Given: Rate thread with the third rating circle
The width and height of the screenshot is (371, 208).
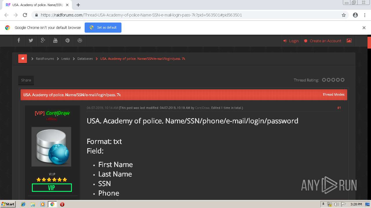Looking at the screenshot, I should pyautogui.click(x=333, y=80).
